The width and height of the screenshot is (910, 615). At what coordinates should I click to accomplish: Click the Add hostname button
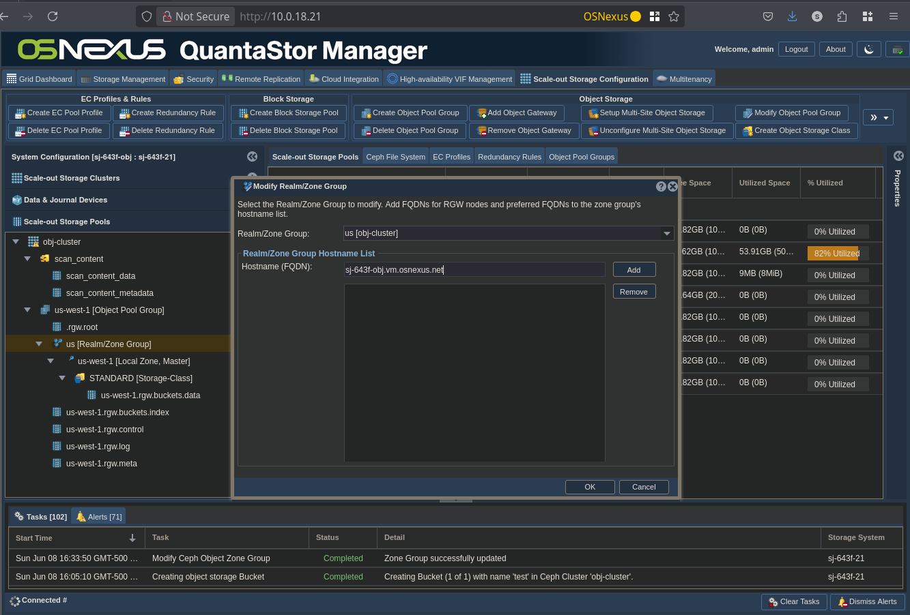click(634, 270)
